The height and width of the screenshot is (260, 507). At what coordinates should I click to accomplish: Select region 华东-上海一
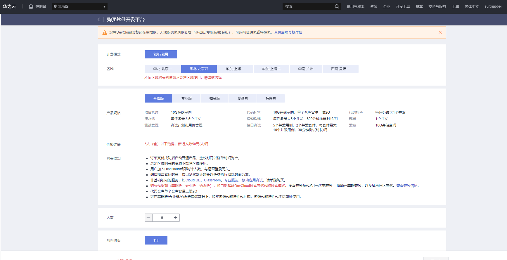(235, 69)
